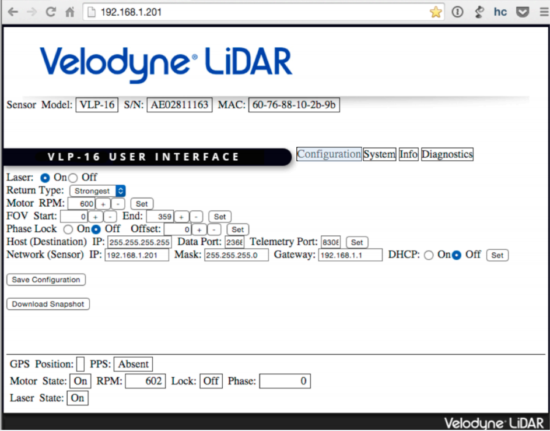Click Set button for Host ports
The width and height of the screenshot is (550, 431).
[357, 242]
